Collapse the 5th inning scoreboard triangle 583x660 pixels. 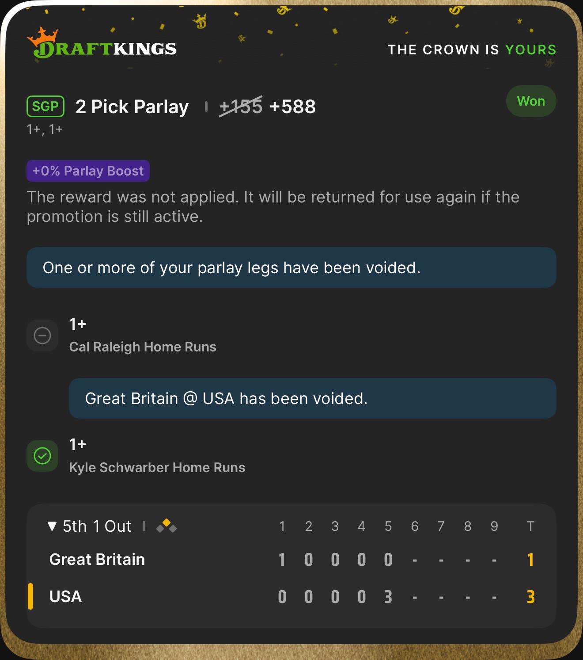52,526
